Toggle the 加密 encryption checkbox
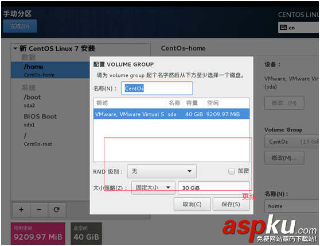Viewport: 320px width, 246px height. [232, 171]
